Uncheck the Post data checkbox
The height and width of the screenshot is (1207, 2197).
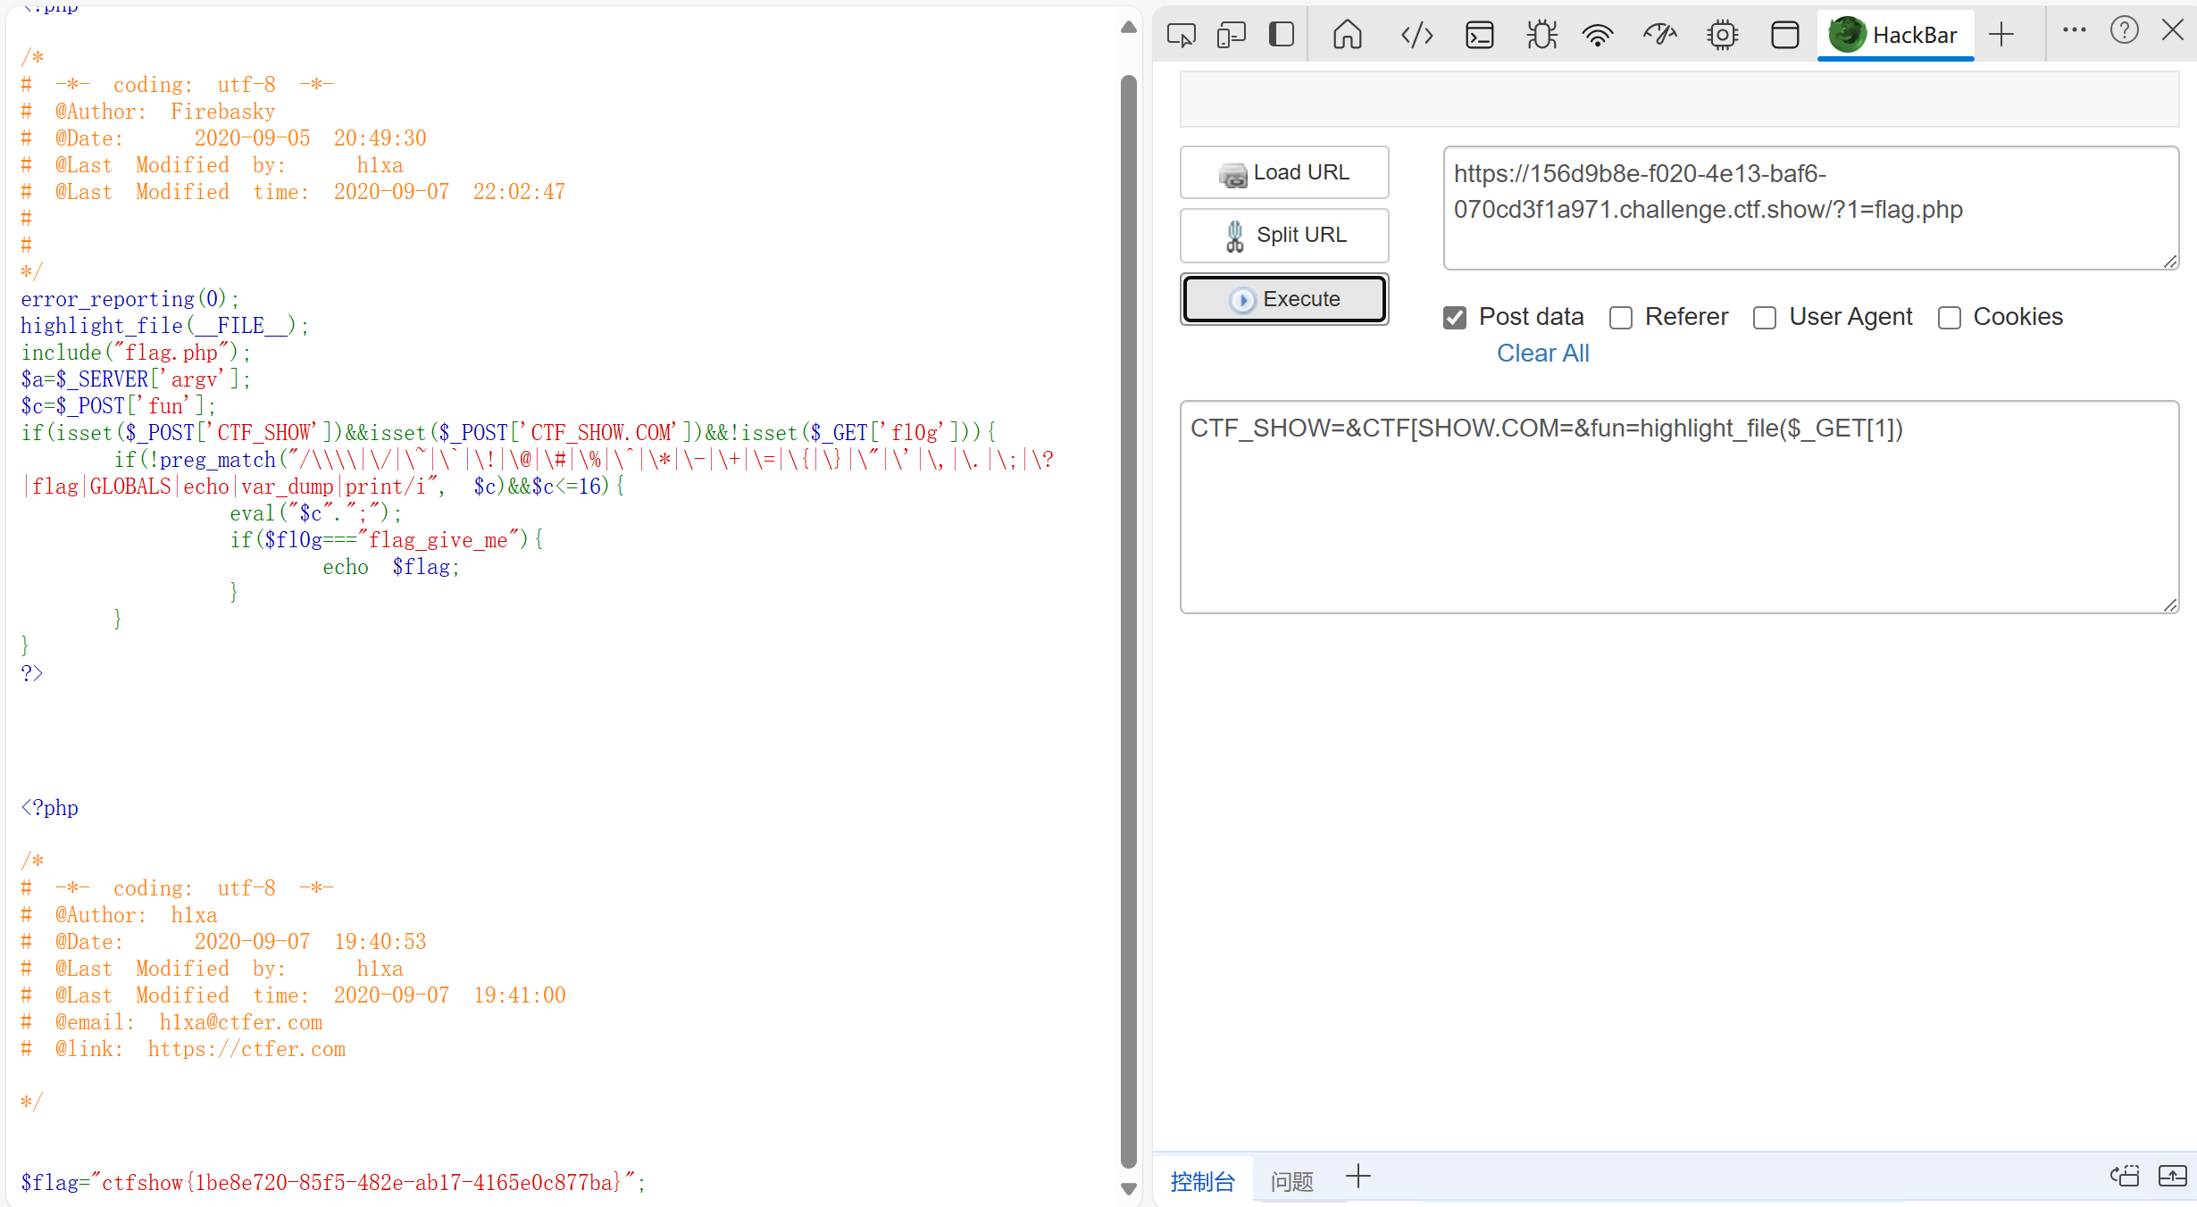point(1455,318)
